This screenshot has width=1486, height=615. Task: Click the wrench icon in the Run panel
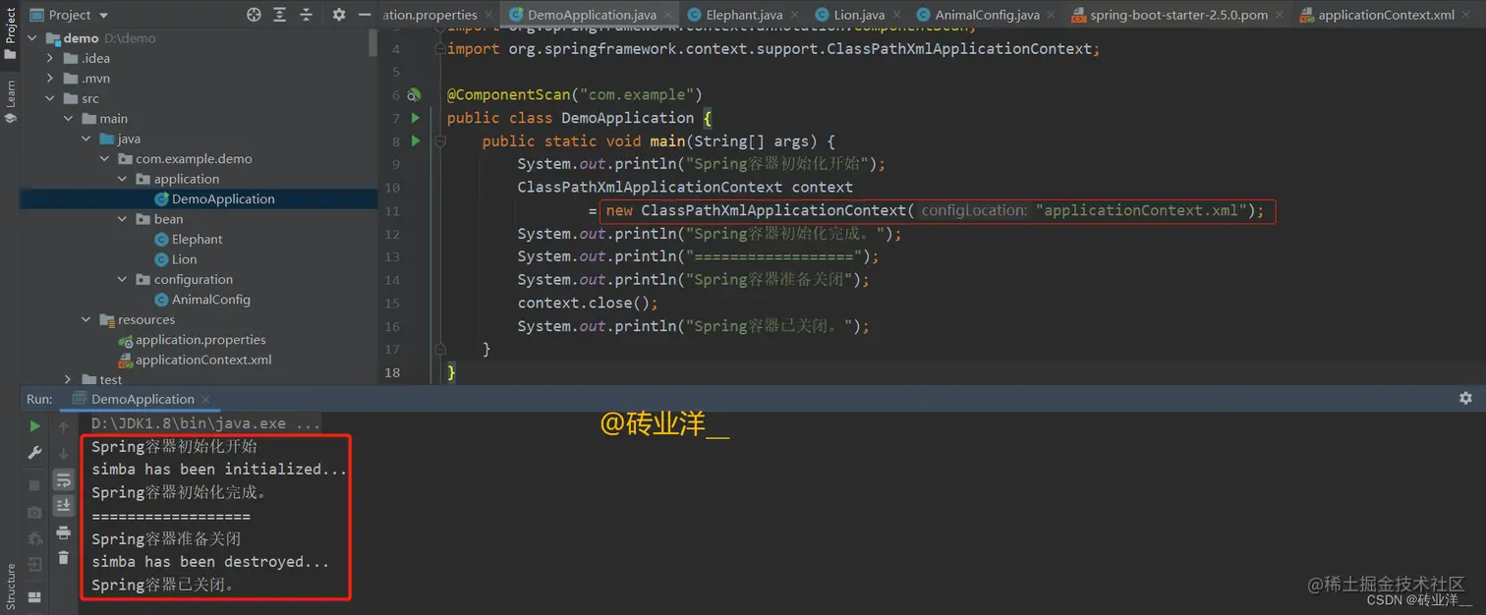34,453
